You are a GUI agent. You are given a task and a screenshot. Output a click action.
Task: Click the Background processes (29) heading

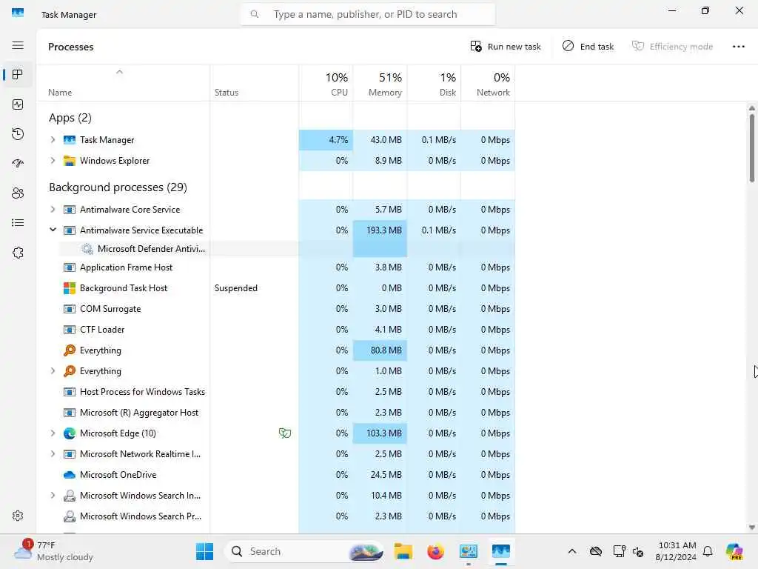(x=118, y=187)
